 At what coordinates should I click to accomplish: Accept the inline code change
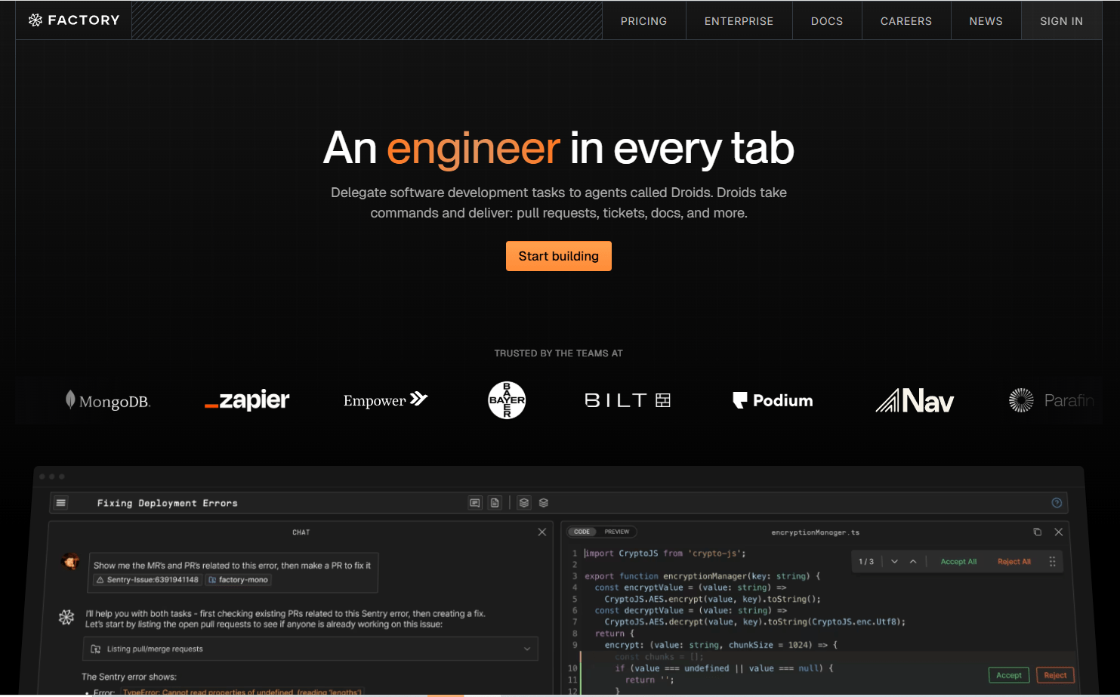(x=1009, y=675)
